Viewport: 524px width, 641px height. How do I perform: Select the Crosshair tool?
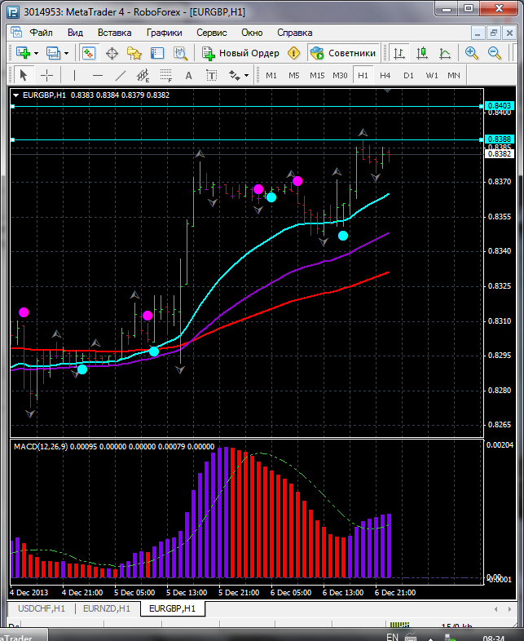coord(47,75)
